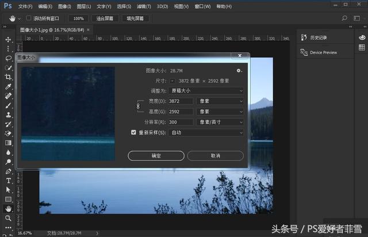Open the 图像(I) menu
Screen dimensions: 368x237
tap(64, 6)
